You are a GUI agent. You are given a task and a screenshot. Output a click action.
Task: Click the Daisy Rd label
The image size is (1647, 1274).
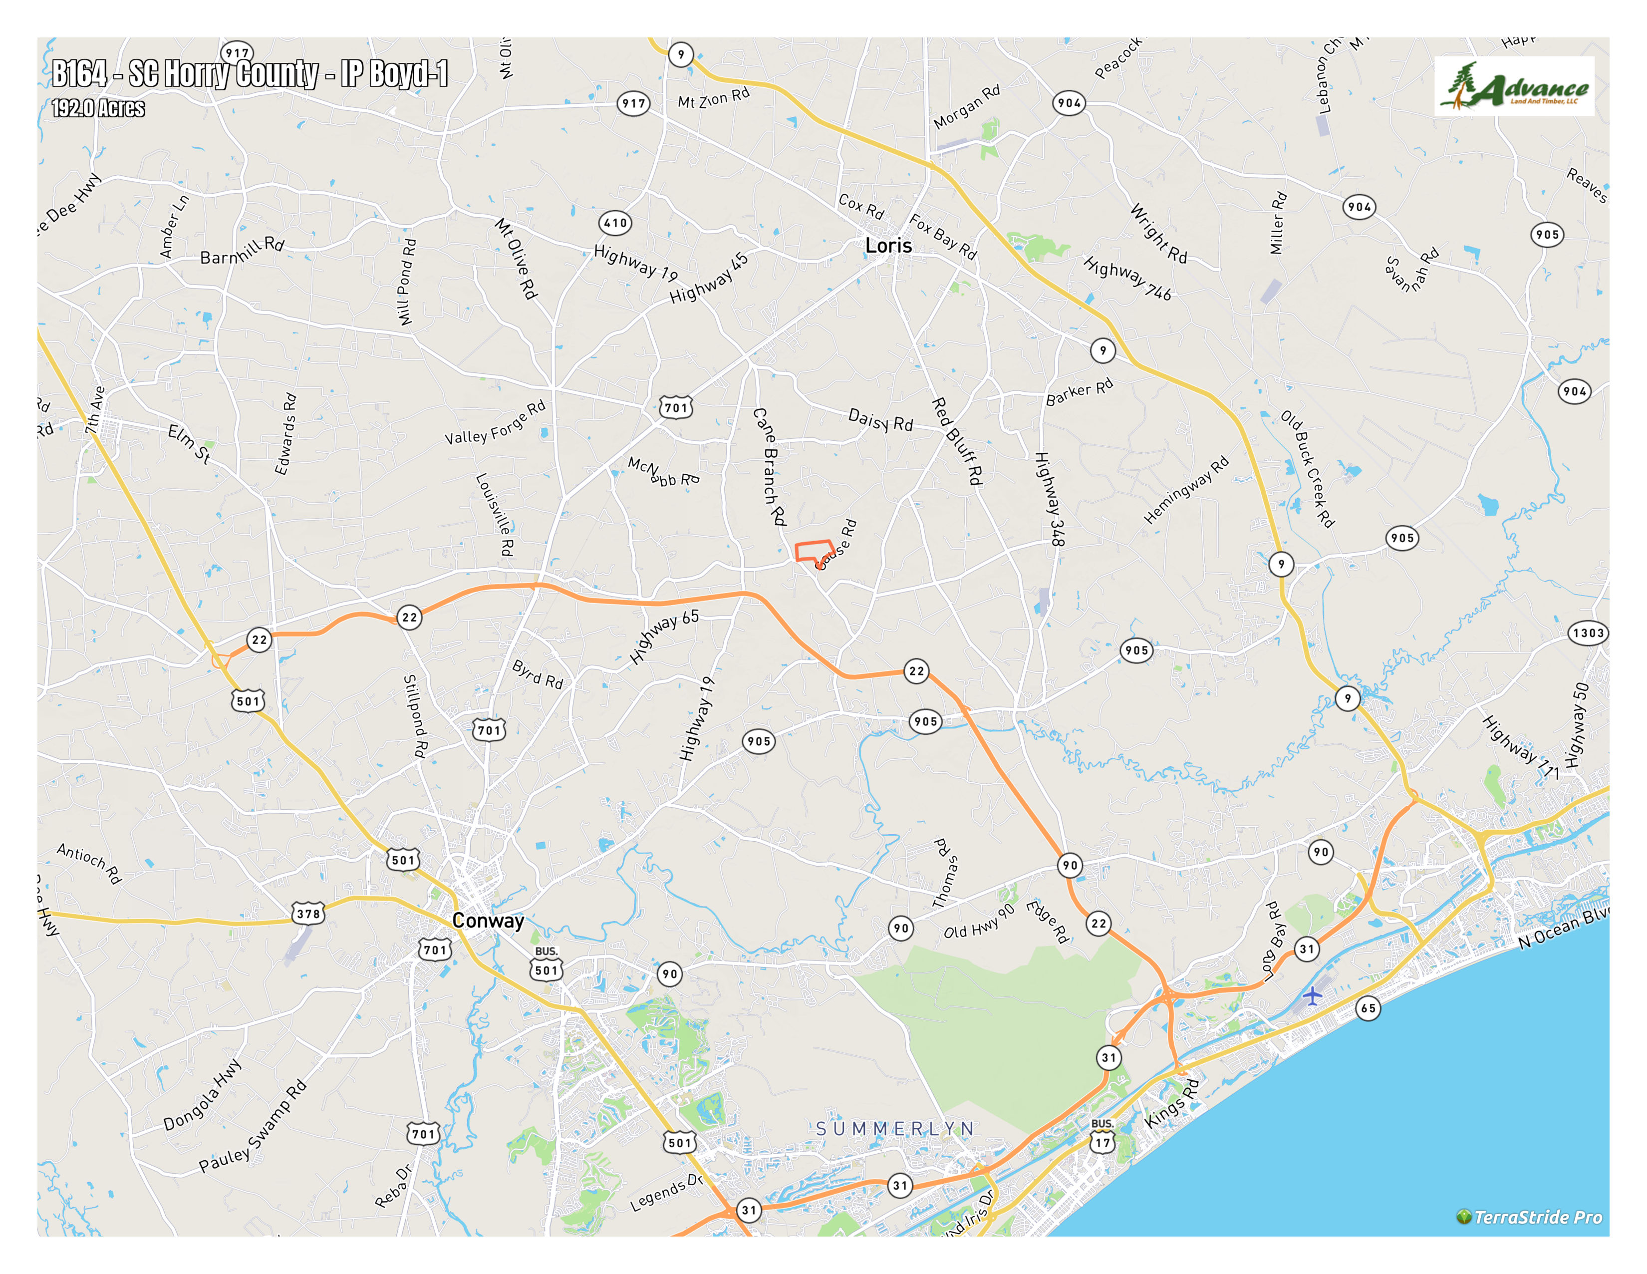881,420
